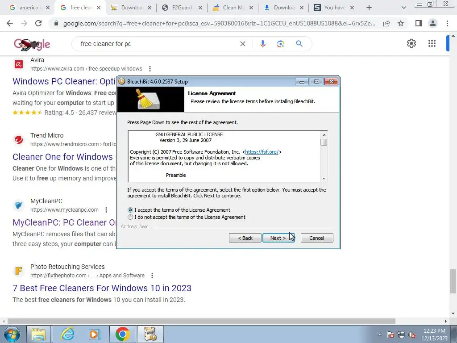Switch to the E2Guardian tab
The height and width of the screenshot is (343, 457).
pos(182,8)
